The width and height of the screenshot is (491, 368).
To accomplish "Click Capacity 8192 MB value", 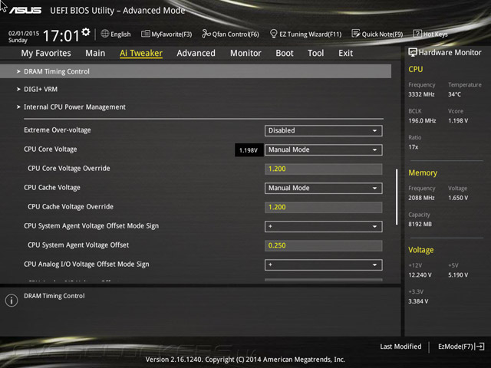I will (x=420, y=224).
